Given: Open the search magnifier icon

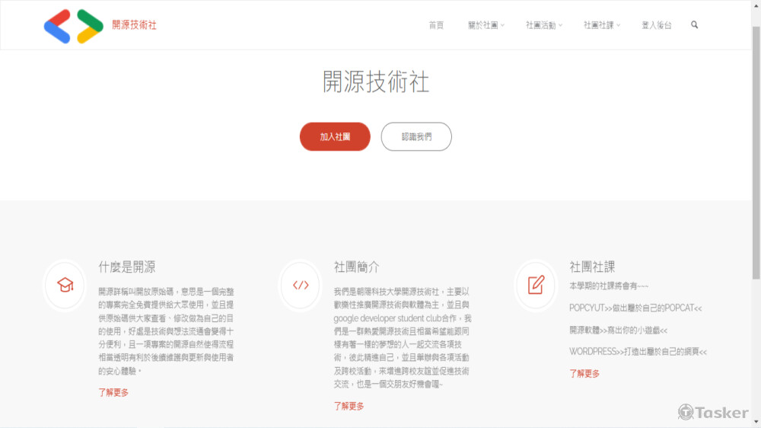Looking at the screenshot, I should tap(694, 25).
